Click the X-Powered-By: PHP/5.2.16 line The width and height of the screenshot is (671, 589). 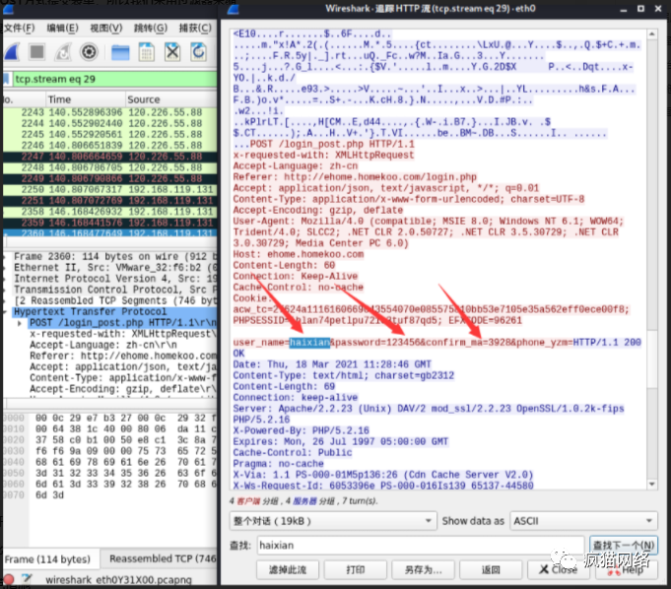(301, 430)
